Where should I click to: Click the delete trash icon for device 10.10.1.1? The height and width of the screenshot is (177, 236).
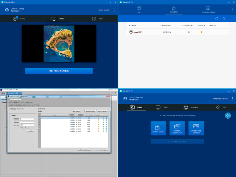pyautogui.click(x=106, y=118)
